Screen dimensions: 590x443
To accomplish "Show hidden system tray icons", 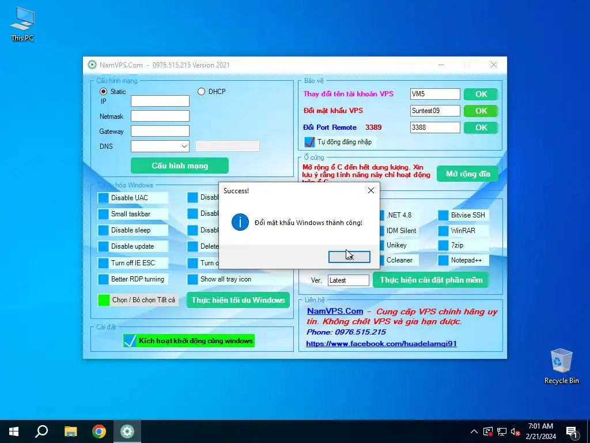I will coord(474,431).
